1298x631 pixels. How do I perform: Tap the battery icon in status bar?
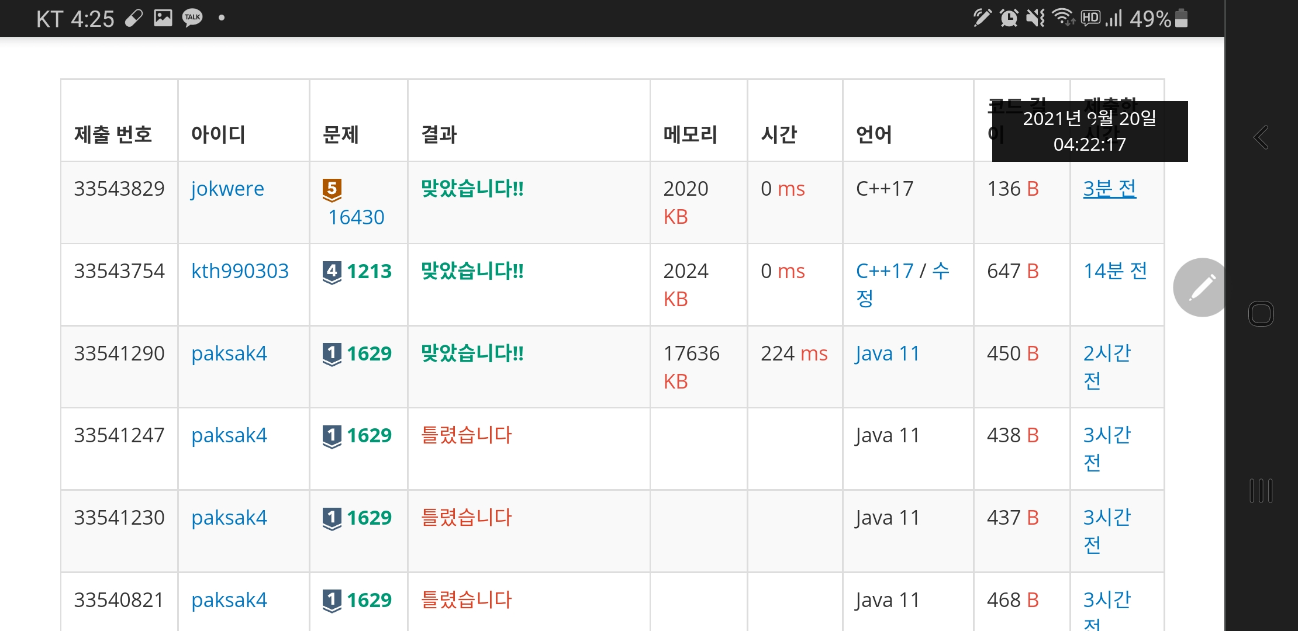[x=1181, y=18]
